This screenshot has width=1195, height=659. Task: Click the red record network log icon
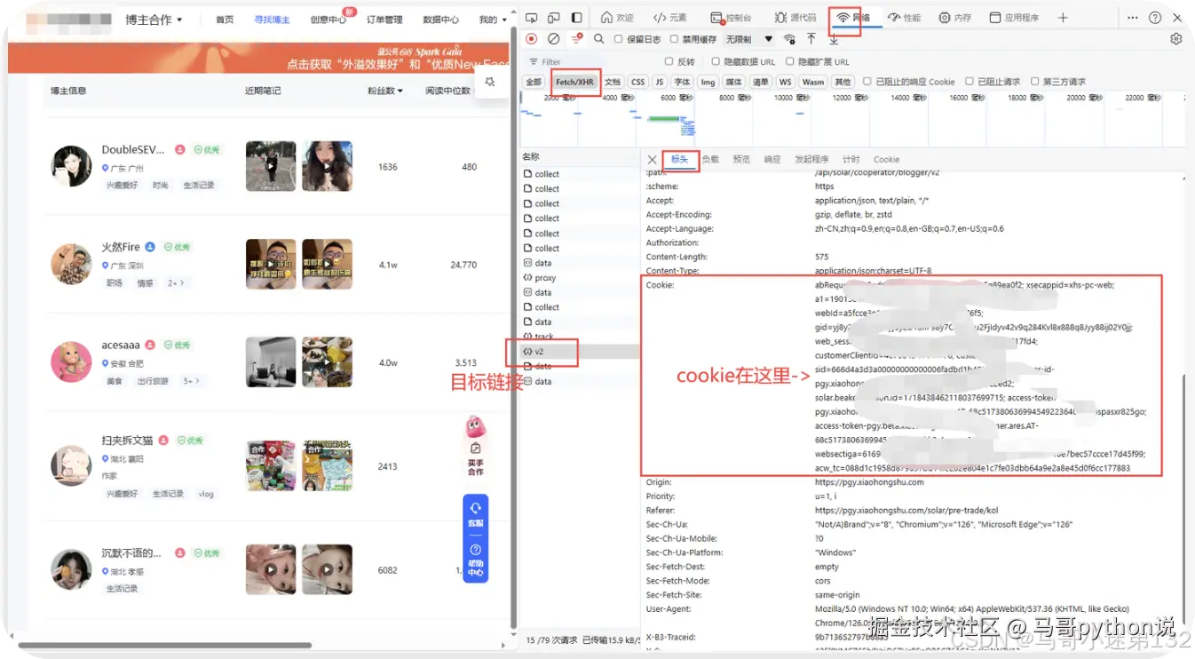[x=531, y=39]
